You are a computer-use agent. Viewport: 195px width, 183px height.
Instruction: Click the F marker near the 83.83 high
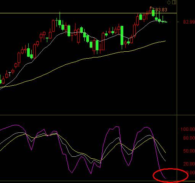pos(151,8)
